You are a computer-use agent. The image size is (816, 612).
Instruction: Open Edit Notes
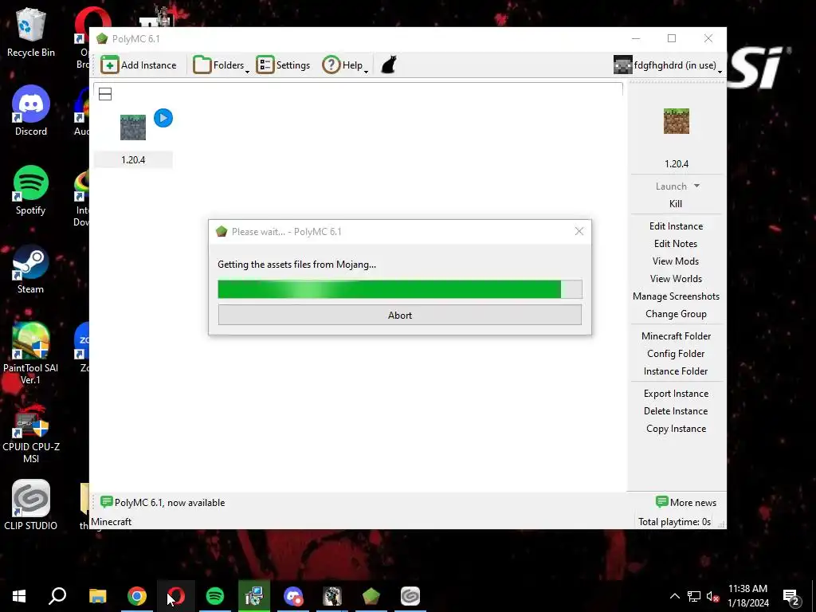coord(676,244)
